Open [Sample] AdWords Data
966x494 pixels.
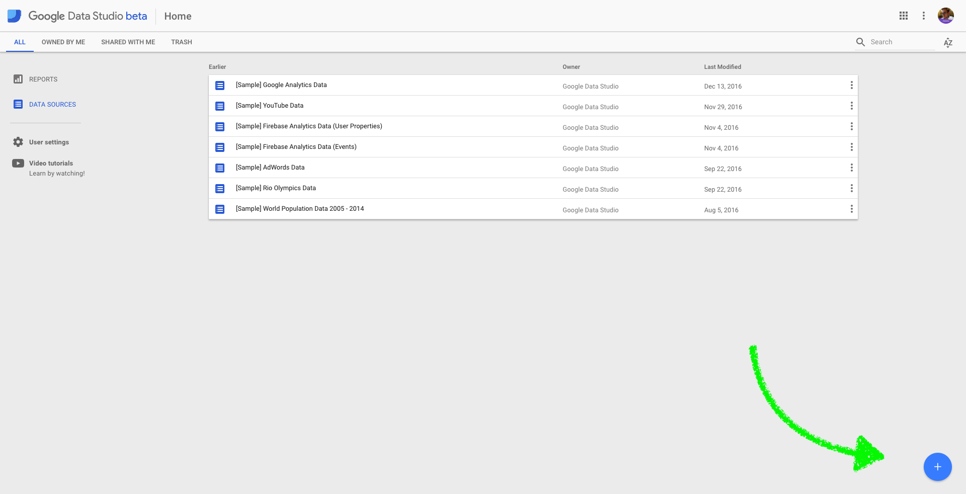point(270,168)
